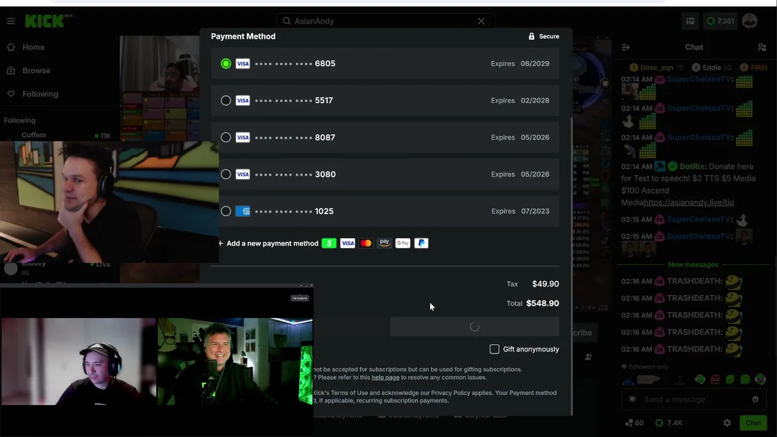
Task: Select the Visa card ending 8087
Action: (x=385, y=138)
